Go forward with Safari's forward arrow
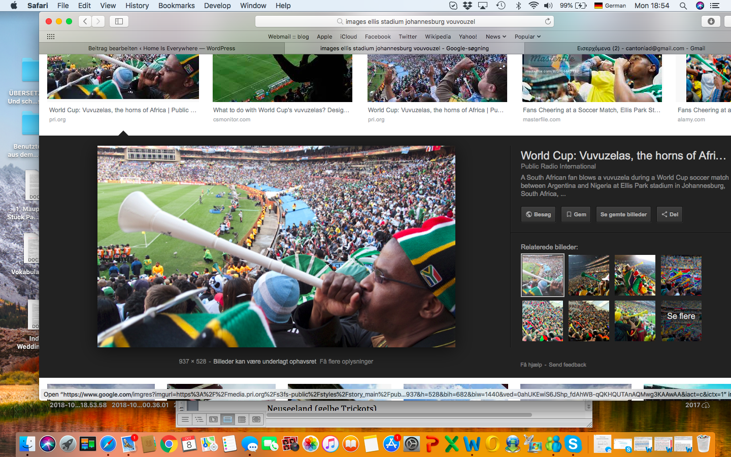731x457 pixels. coord(98,21)
